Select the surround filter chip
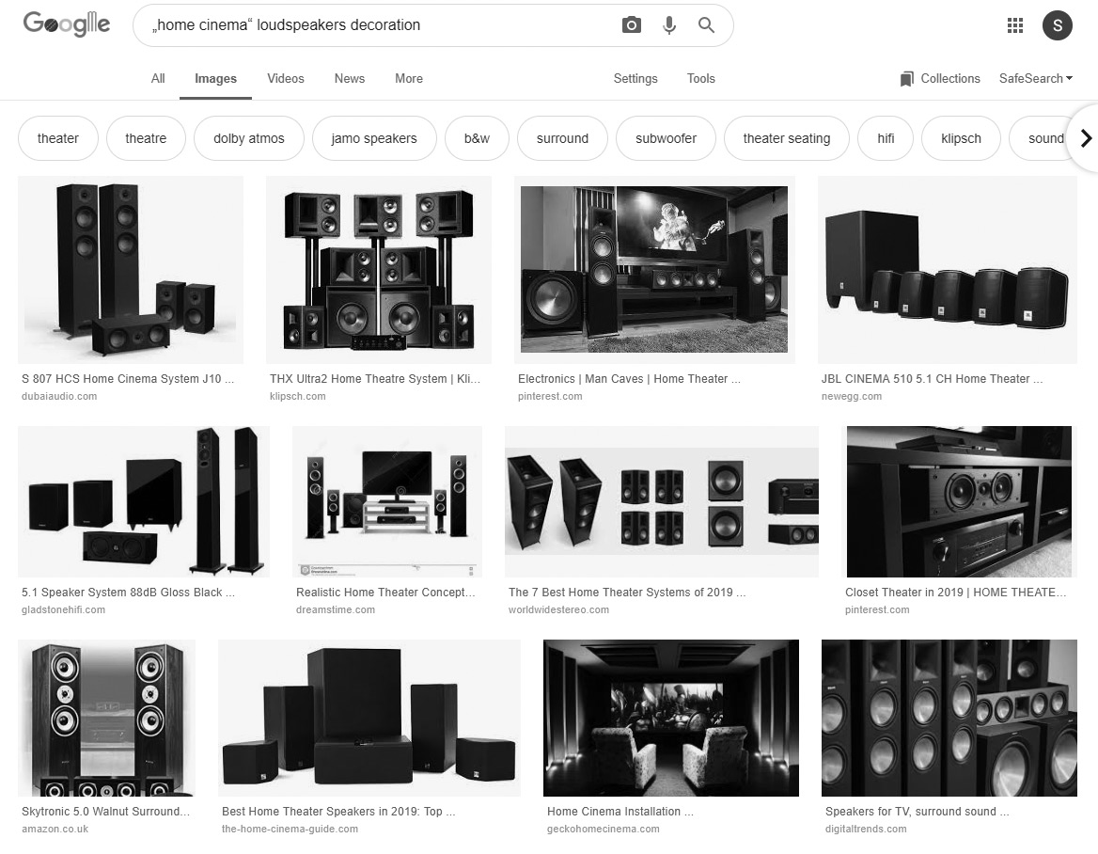The image size is (1098, 854). click(x=562, y=138)
